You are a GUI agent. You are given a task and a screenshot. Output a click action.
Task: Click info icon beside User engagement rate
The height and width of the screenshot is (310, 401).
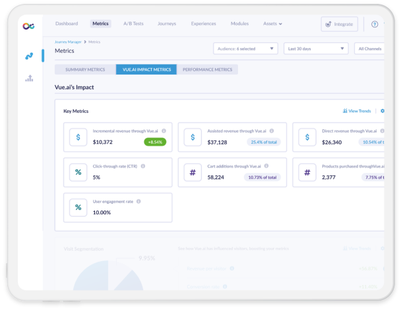click(139, 201)
